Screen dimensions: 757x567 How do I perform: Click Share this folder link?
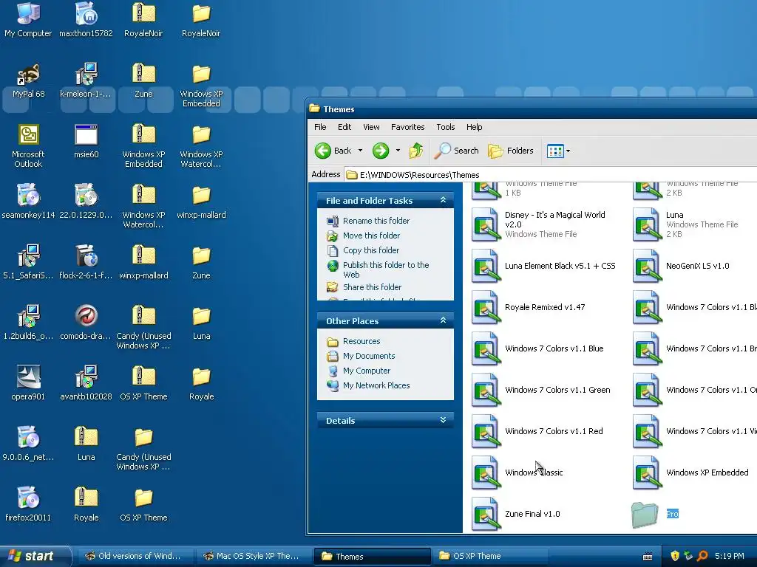coord(373,287)
